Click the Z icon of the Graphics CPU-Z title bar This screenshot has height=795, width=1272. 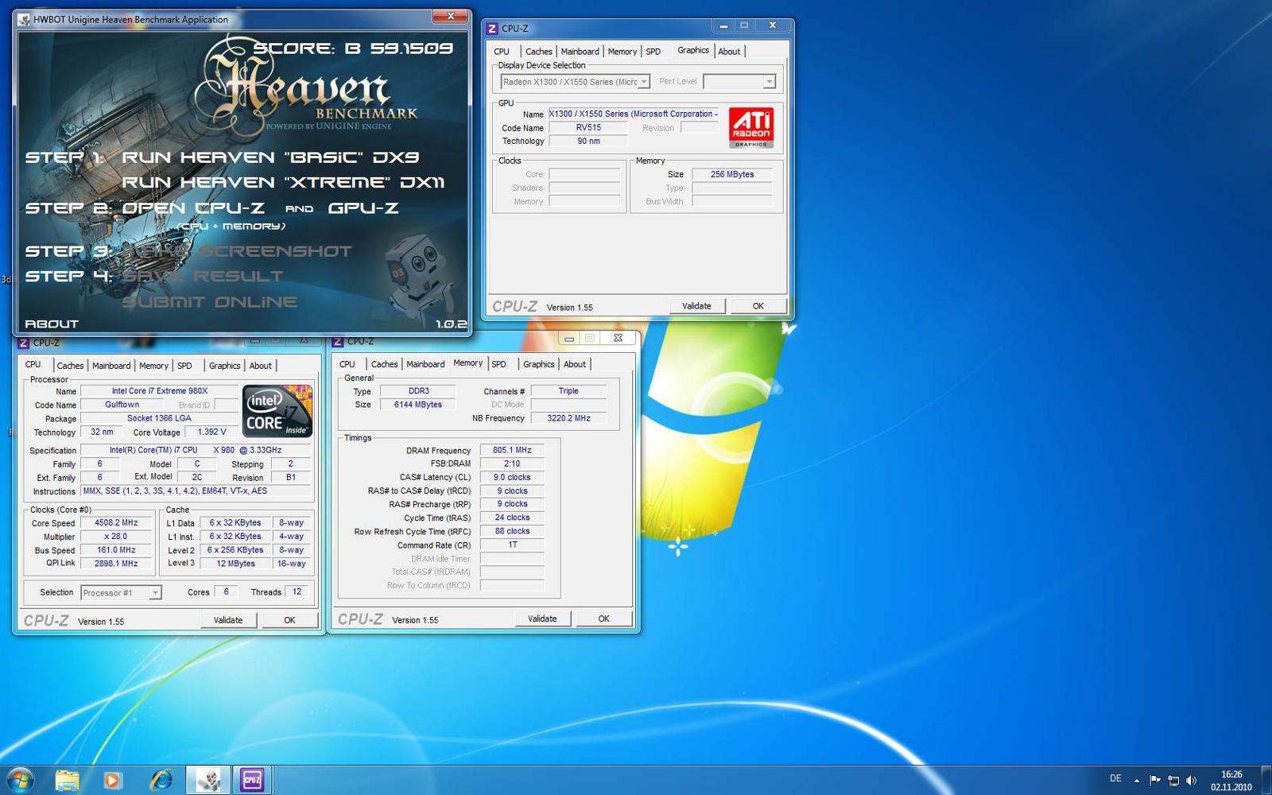coord(492,29)
